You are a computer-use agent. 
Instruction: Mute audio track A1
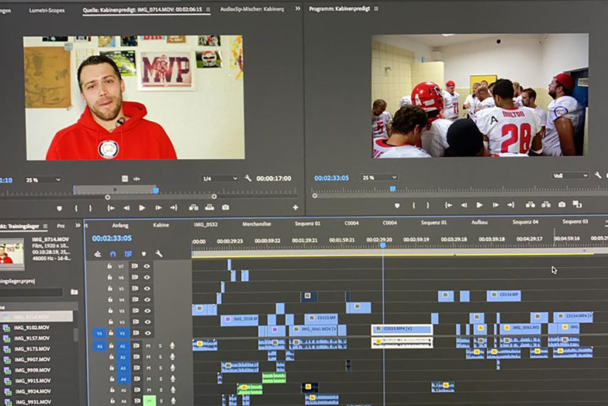[148, 345]
